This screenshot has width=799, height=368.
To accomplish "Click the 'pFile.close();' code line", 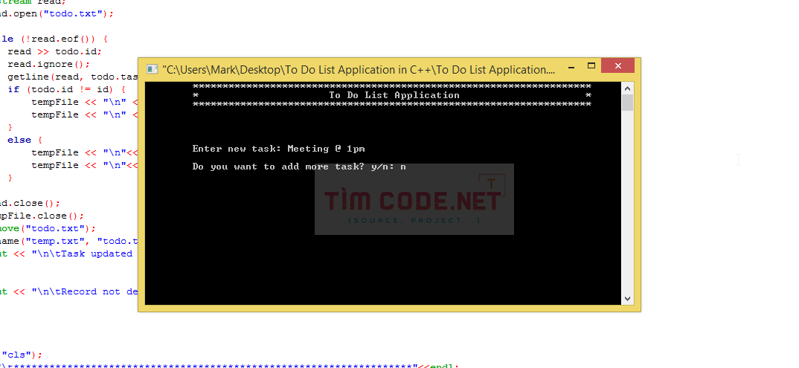I will coord(42,216).
